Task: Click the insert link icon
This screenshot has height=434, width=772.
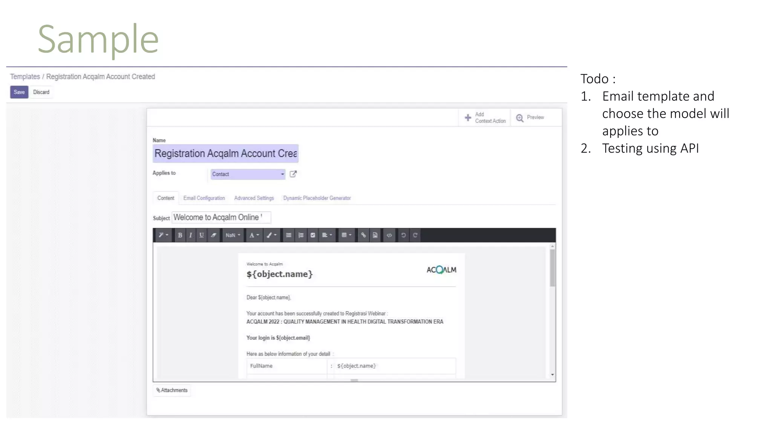Action: (x=363, y=235)
